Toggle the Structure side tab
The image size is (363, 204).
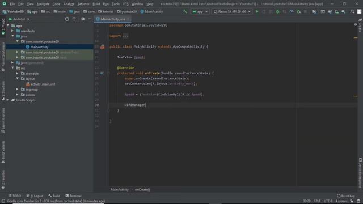pos(3,91)
